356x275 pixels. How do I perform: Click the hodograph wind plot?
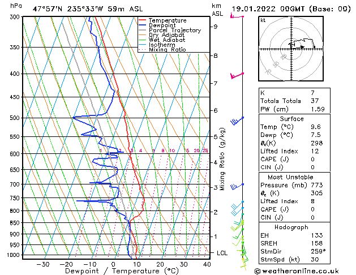click(291, 49)
